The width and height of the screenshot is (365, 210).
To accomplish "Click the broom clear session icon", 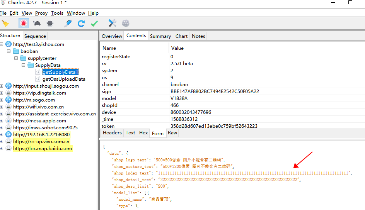I will [x=5, y=23].
